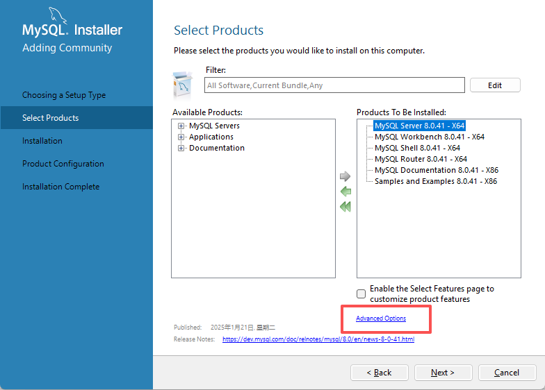This screenshot has height=390, width=545.
Task: Open the MySQL release notes URL
Action: 318,339
